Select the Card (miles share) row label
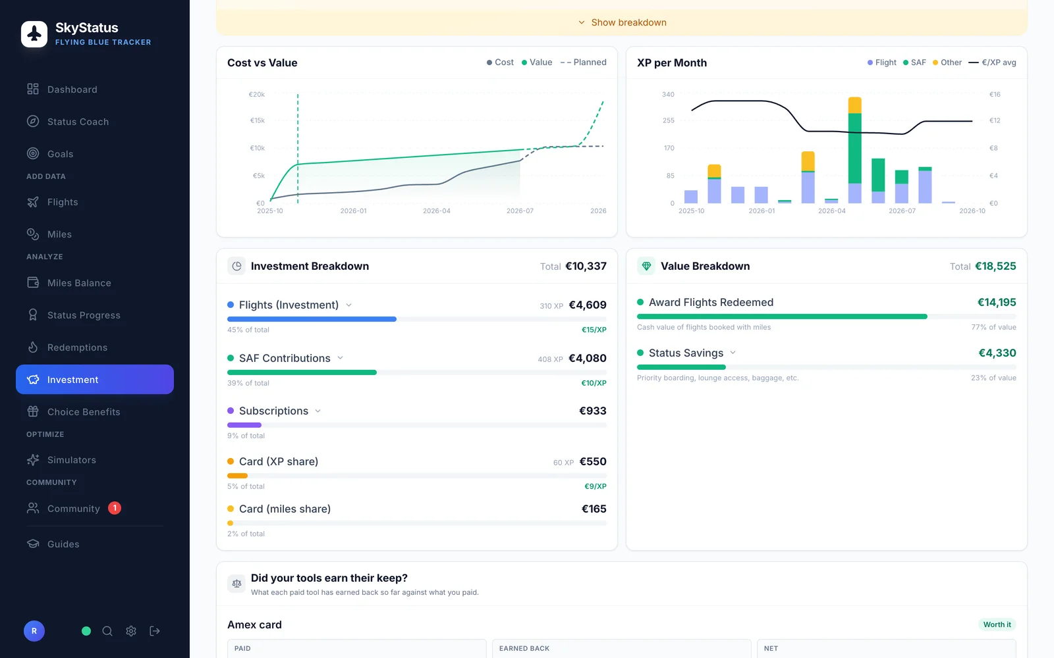This screenshot has height=658, width=1054. pyautogui.click(x=285, y=509)
